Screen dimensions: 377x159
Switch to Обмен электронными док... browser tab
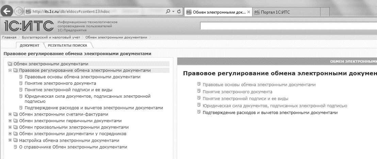click(218, 12)
